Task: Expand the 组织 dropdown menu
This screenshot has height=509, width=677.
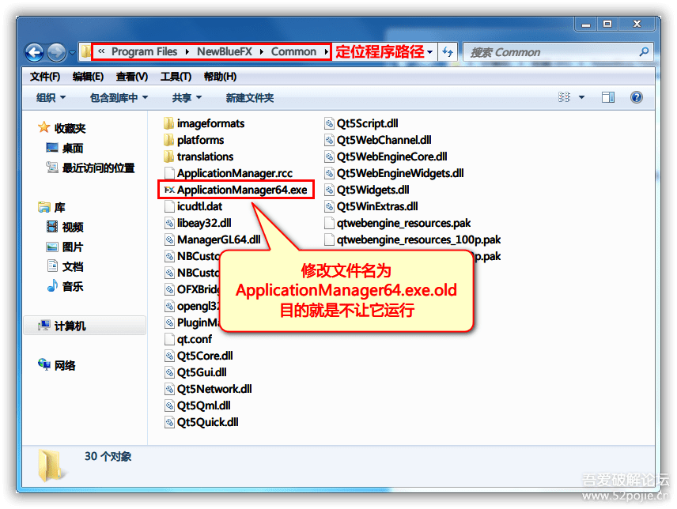Action: [51, 98]
